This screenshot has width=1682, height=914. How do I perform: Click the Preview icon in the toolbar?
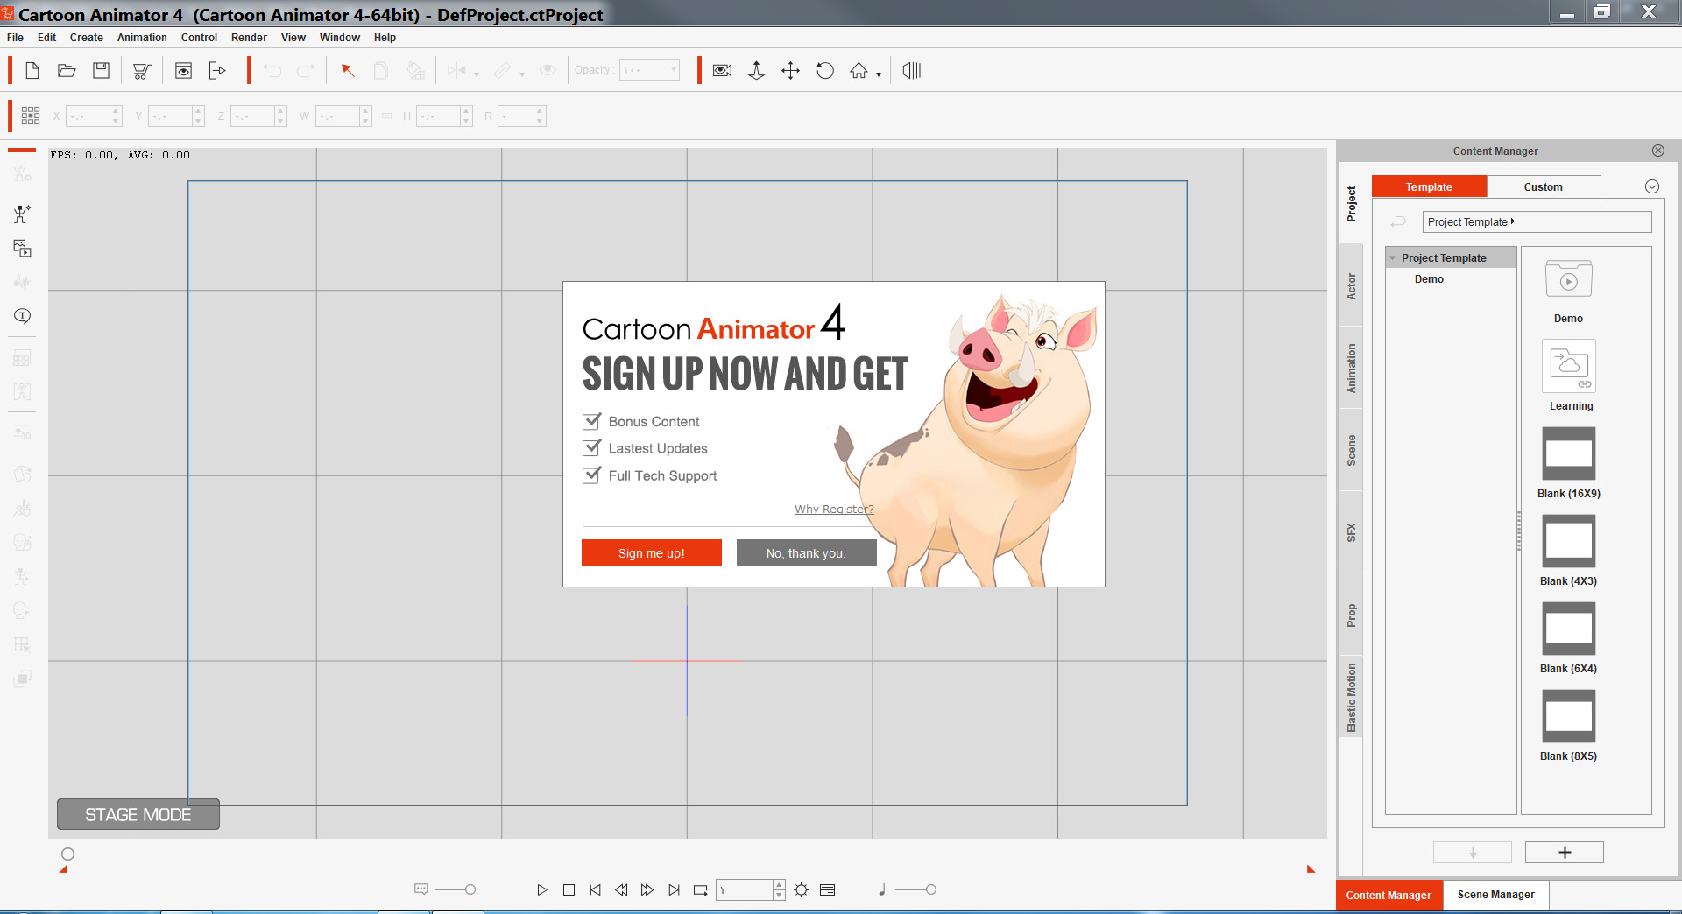point(183,71)
